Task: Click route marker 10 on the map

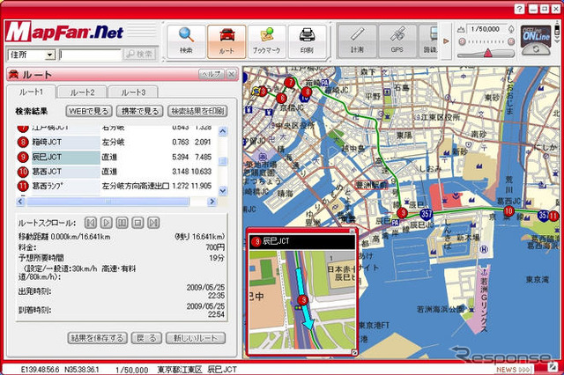Action: pyautogui.click(x=508, y=211)
